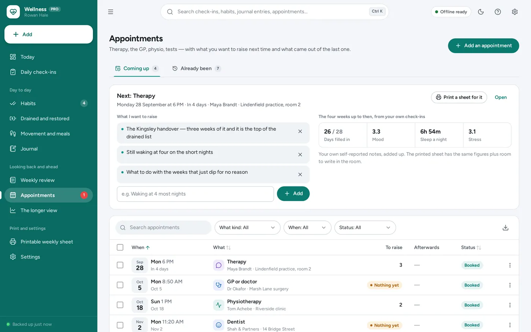The width and height of the screenshot is (531, 332).
Task: Open more options for GP or doctor row
Action: 510,285
